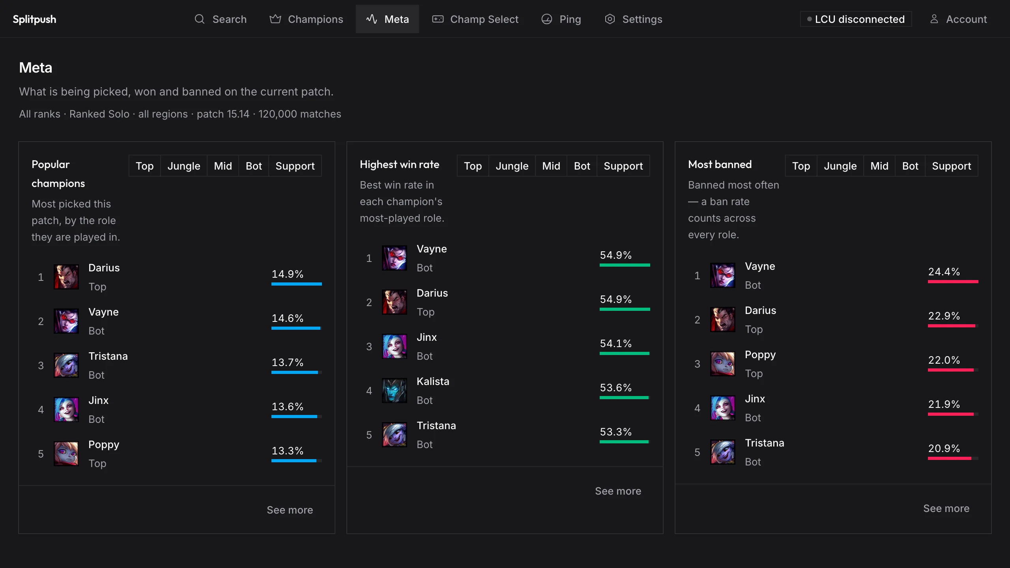Open Kalista portrait in Highest win rate
1010x568 pixels.
click(395, 390)
